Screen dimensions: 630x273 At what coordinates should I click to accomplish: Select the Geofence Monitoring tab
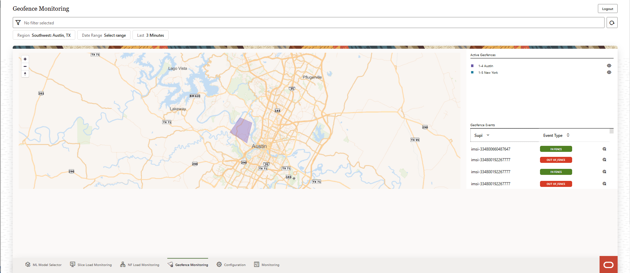188,265
